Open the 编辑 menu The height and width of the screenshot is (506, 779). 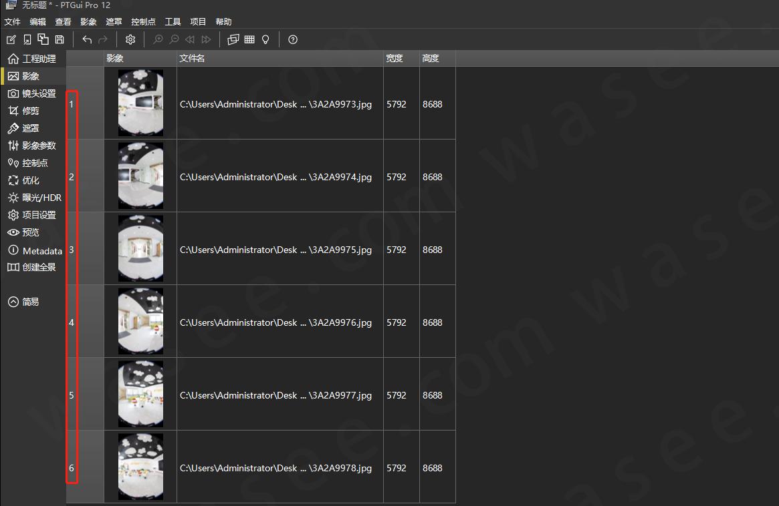37,22
